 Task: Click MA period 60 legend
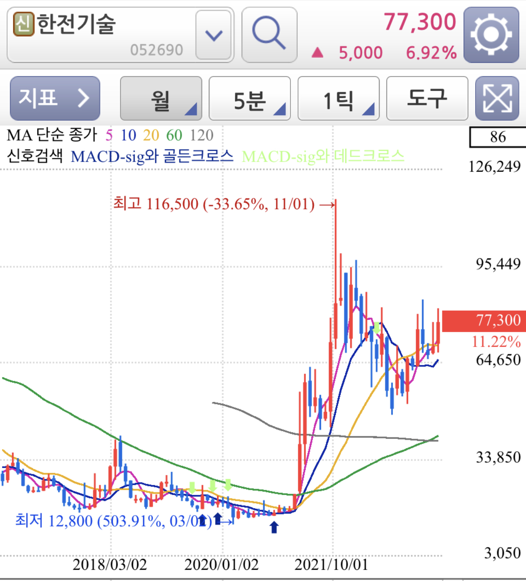174,135
